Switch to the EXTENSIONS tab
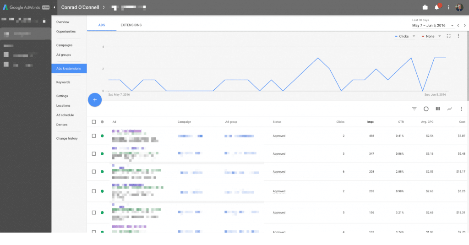Viewport: 469px width, 245px height. coord(131,25)
